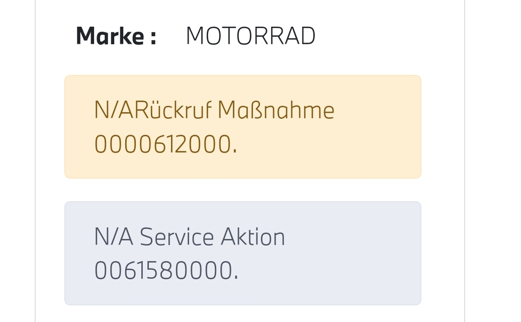Click the white gap between both notice boxes
This screenshot has width=521, height=322.
pyautogui.click(x=242, y=190)
